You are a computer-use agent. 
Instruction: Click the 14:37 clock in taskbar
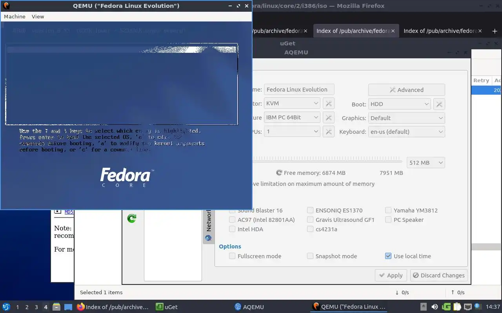point(493,307)
